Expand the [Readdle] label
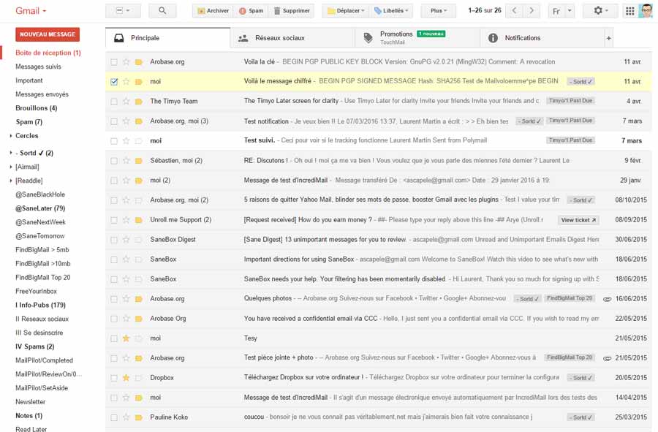Screen dimensions: 658x432 click(x=11, y=181)
